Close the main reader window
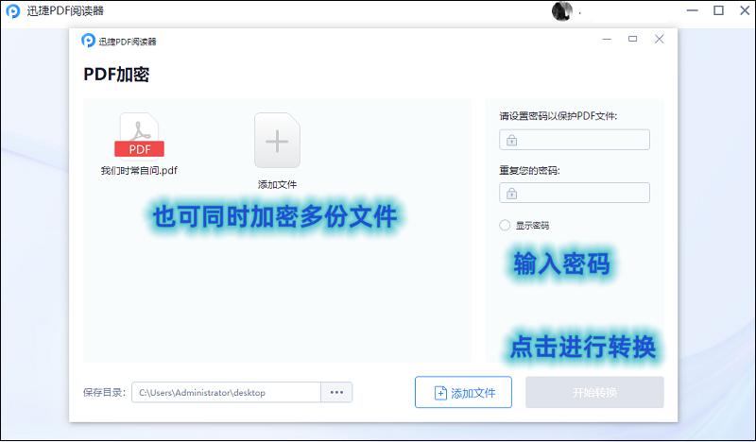Viewport: 756px width, 442px height. point(745,10)
